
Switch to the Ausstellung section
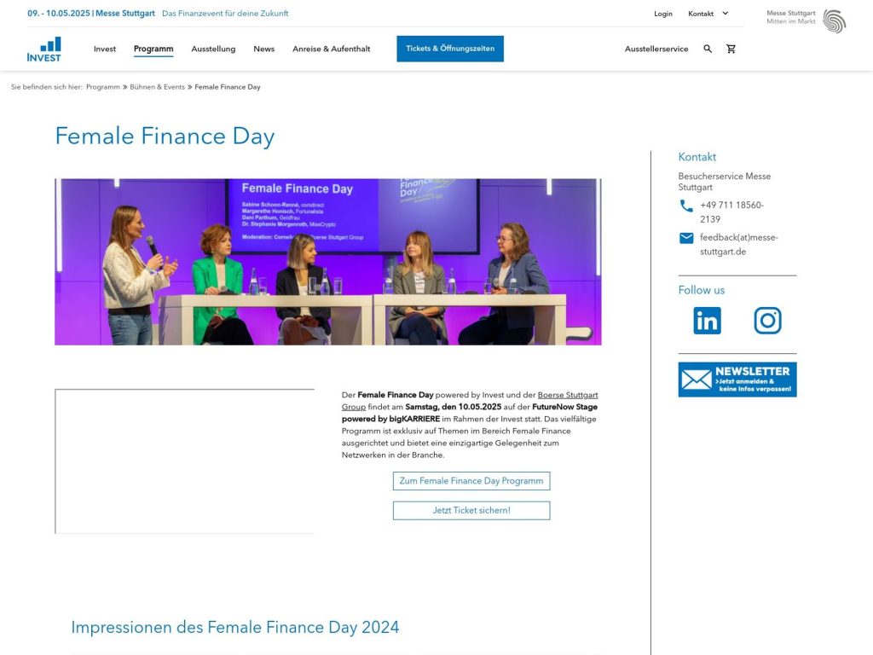[x=213, y=49]
